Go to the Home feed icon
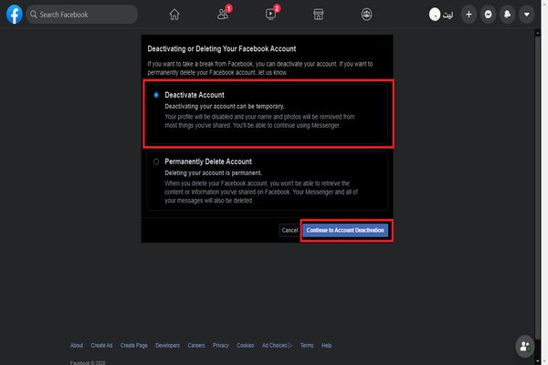Screen dimensions: 548x365 (174, 15)
